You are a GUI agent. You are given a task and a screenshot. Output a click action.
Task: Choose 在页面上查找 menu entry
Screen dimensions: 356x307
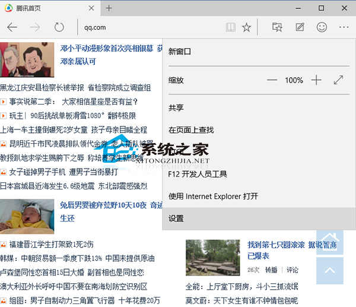[x=259, y=130]
